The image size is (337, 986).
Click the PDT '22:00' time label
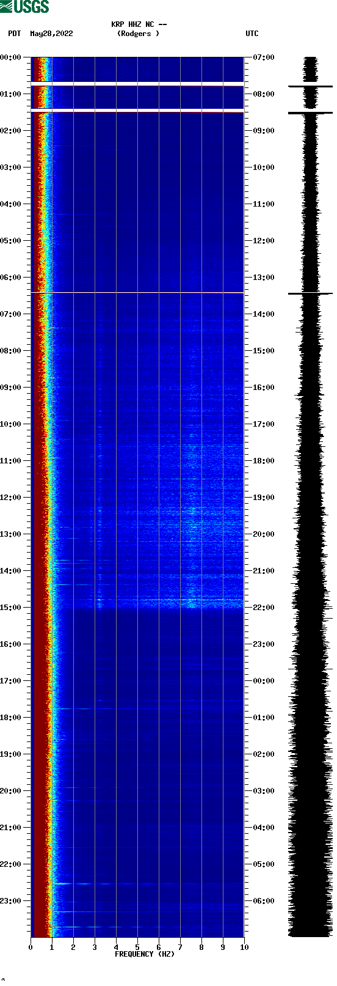[x=11, y=864]
